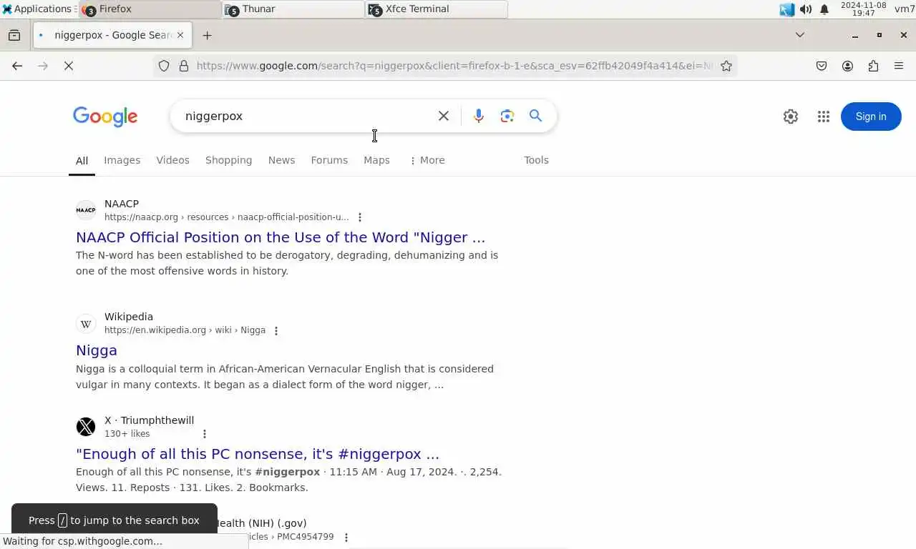Start voice search with microphone icon
The image size is (916, 549).
(479, 116)
